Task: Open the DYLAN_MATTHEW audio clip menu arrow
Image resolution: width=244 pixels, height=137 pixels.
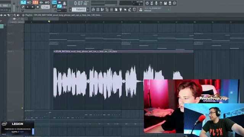Action: coord(54,51)
